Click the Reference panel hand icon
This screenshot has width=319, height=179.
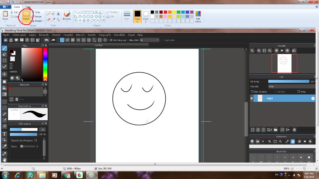[293, 141]
